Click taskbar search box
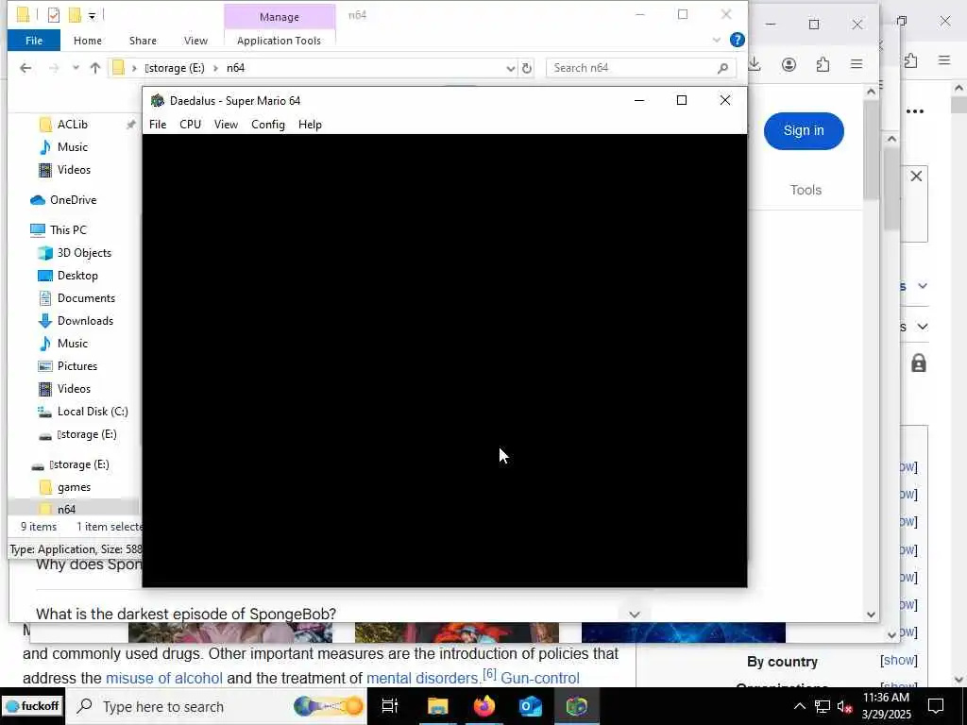 (x=216, y=706)
